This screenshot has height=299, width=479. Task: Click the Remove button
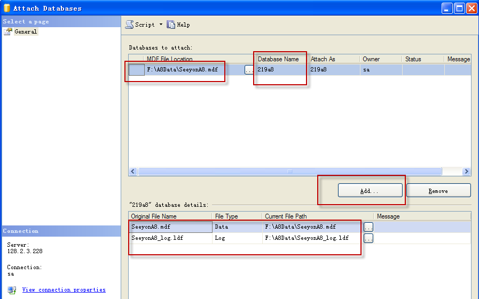(438, 191)
